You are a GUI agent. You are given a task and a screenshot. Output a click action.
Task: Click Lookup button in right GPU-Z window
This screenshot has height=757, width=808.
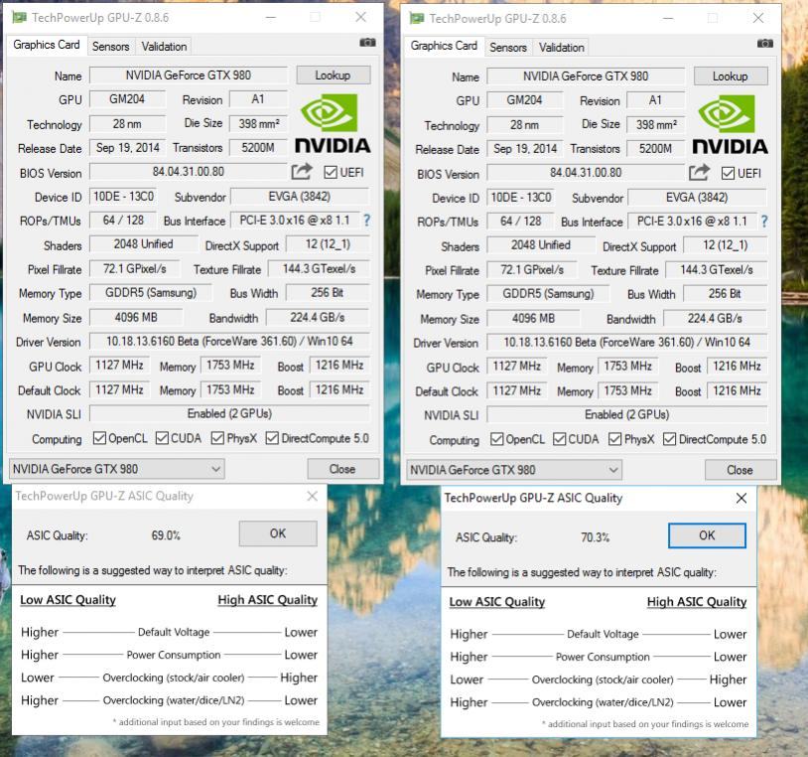(731, 76)
